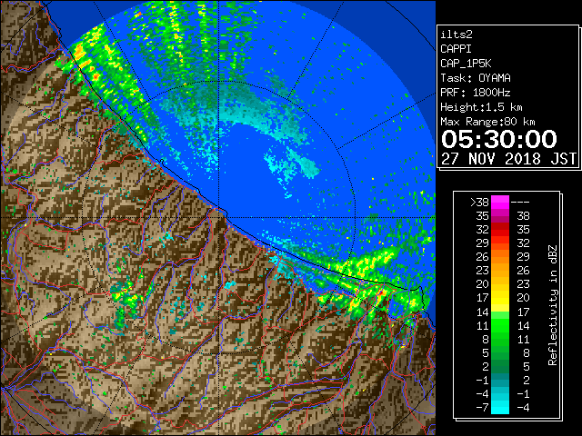Image resolution: width=582 pixels, height=436 pixels.
Task: Click the 'Height:1.5 km' line
Action: pos(481,107)
